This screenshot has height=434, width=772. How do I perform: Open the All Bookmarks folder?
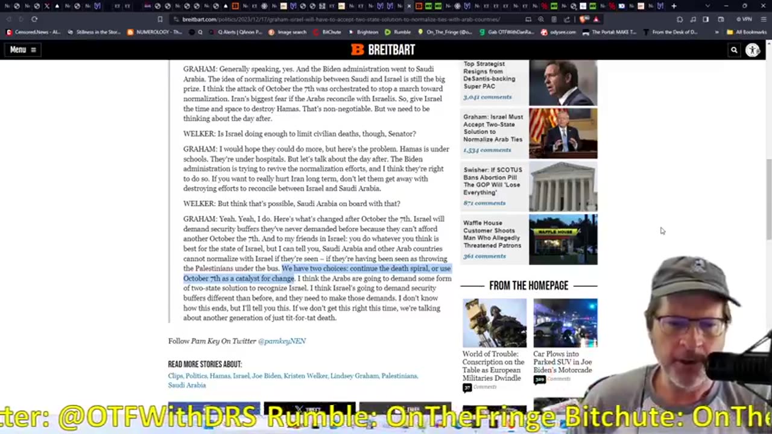click(x=747, y=32)
